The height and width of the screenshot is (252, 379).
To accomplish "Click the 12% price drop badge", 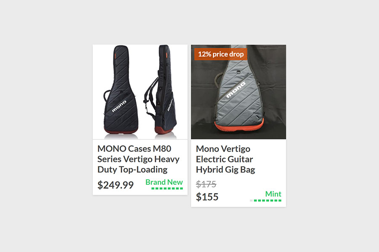I will pos(221,54).
